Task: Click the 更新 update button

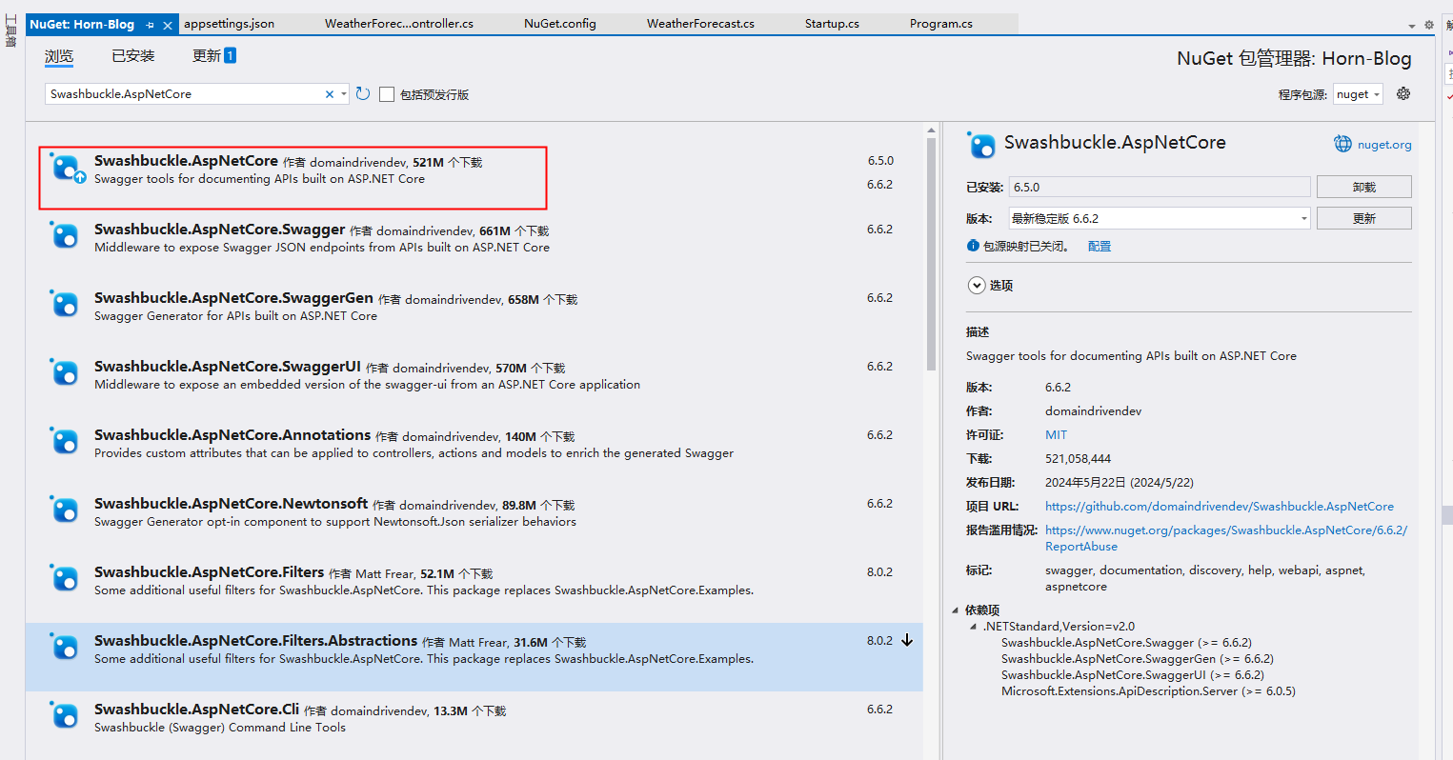Action: [x=1363, y=218]
